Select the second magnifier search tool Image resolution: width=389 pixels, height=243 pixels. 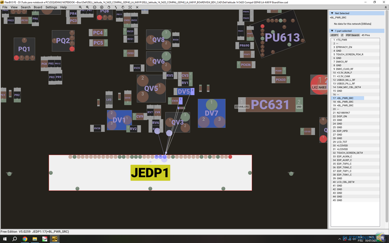coord(88,7)
